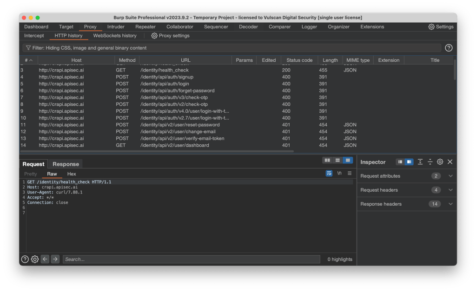Sort by Length column header
The height and width of the screenshot is (291, 476).
pos(330,60)
